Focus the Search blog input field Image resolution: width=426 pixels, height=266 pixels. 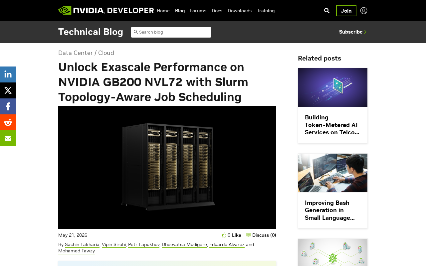tap(171, 32)
